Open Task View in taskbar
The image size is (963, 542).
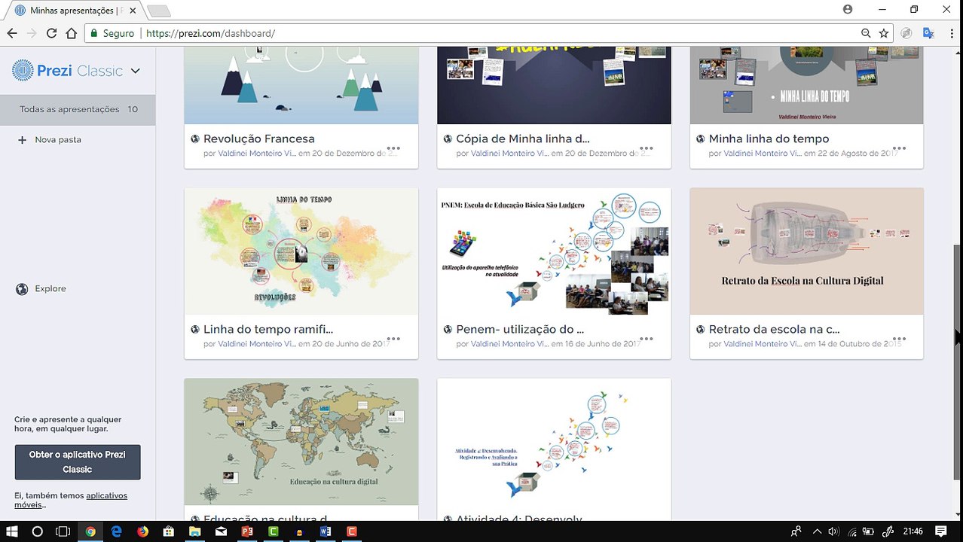click(63, 531)
